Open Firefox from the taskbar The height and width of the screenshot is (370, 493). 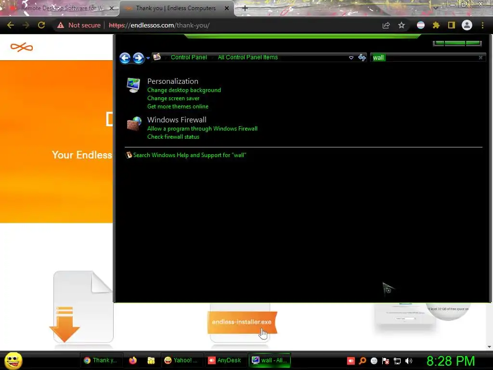[133, 360]
